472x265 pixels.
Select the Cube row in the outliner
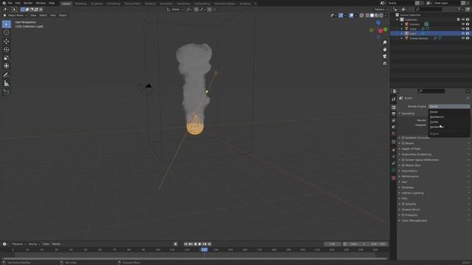(x=430, y=29)
